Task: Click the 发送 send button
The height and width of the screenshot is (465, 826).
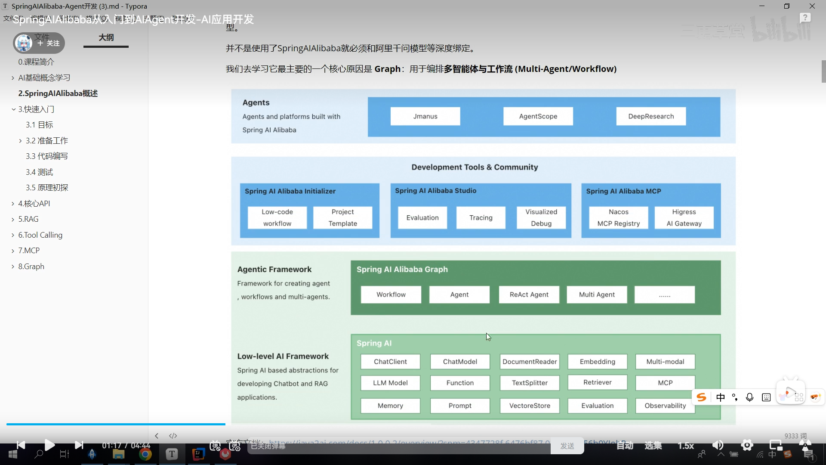Action: tap(567, 446)
